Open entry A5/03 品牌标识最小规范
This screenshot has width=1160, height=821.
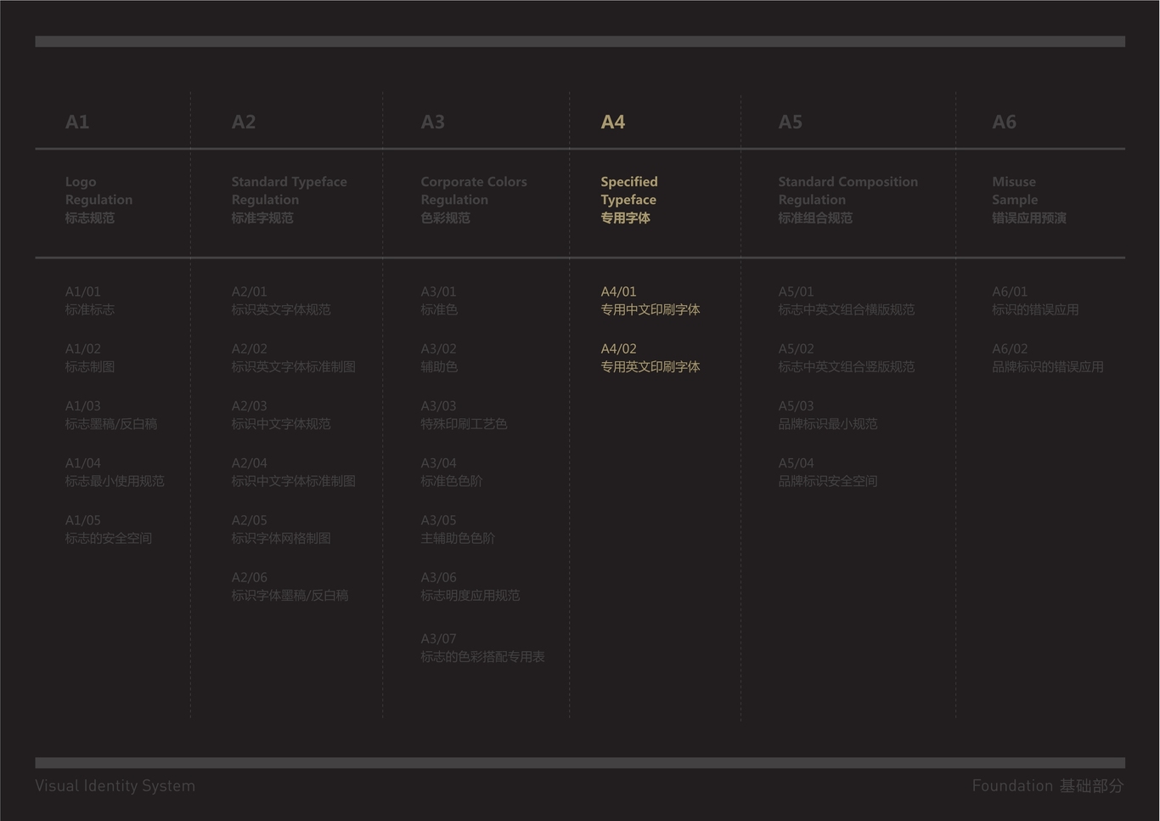(x=828, y=415)
